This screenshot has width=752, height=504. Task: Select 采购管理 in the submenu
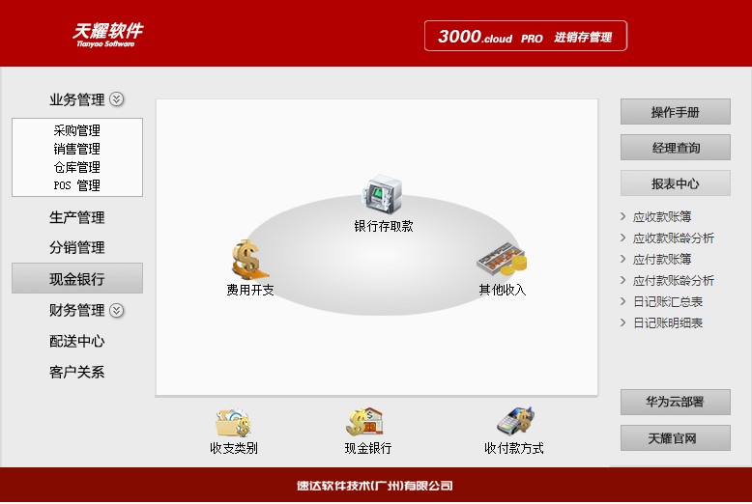pyautogui.click(x=77, y=130)
